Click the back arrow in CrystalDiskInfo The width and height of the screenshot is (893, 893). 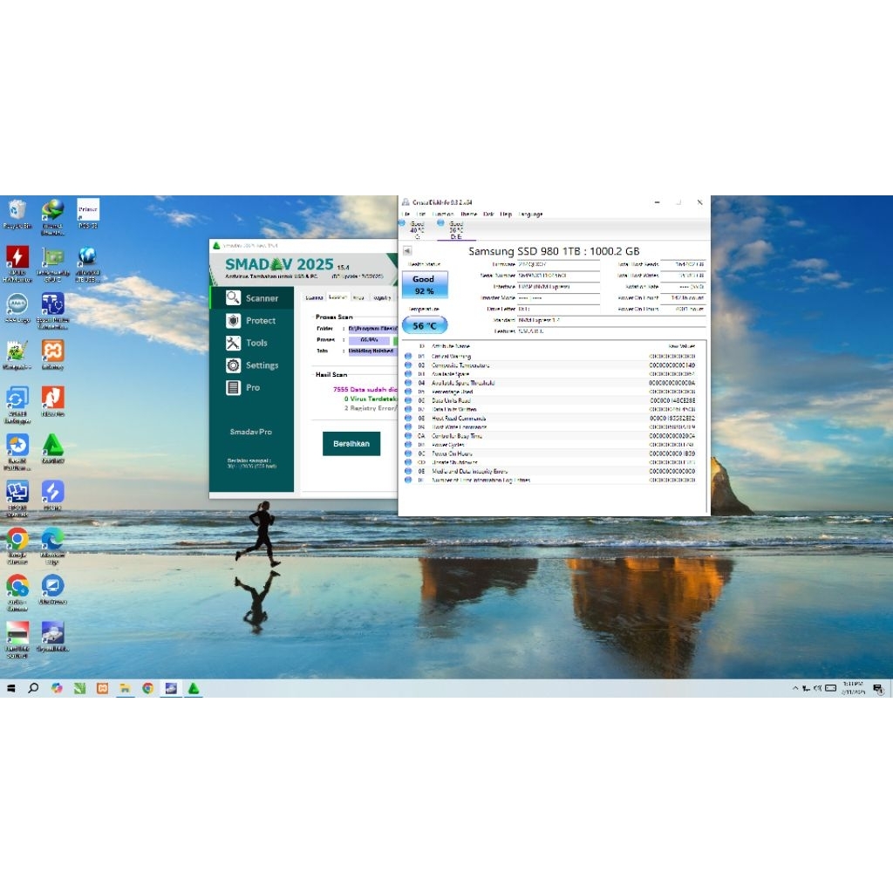406,250
